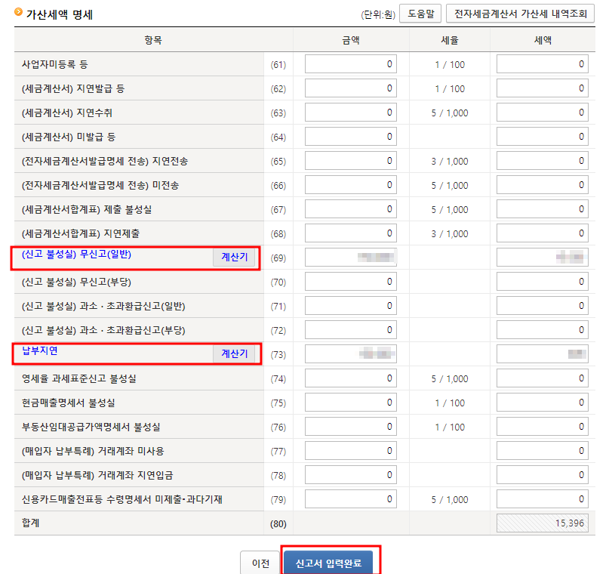The image size is (609, 574).
Task: Select 금액 field for 세금계산서 지연수취 row
Action: coord(349,112)
